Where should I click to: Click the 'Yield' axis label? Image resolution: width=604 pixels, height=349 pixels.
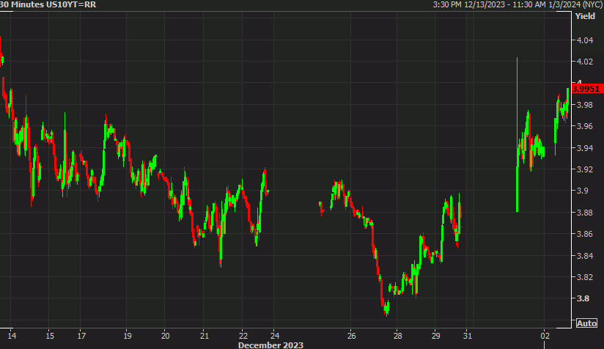(585, 16)
